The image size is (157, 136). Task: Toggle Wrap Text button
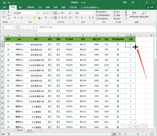pos(70,13)
